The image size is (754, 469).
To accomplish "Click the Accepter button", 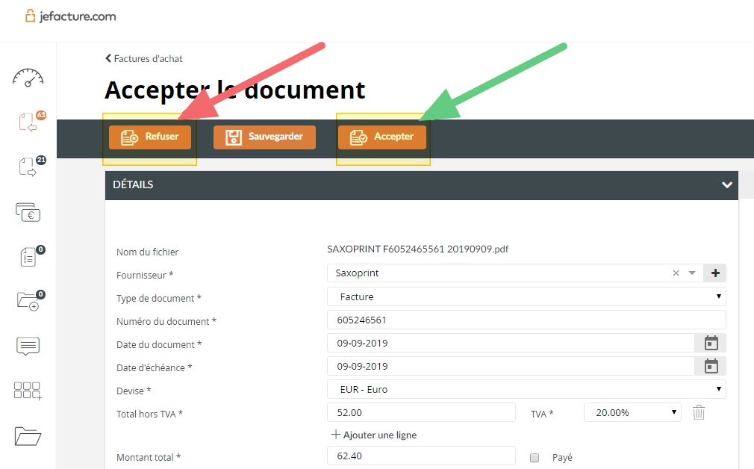I will [x=382, y=137].
